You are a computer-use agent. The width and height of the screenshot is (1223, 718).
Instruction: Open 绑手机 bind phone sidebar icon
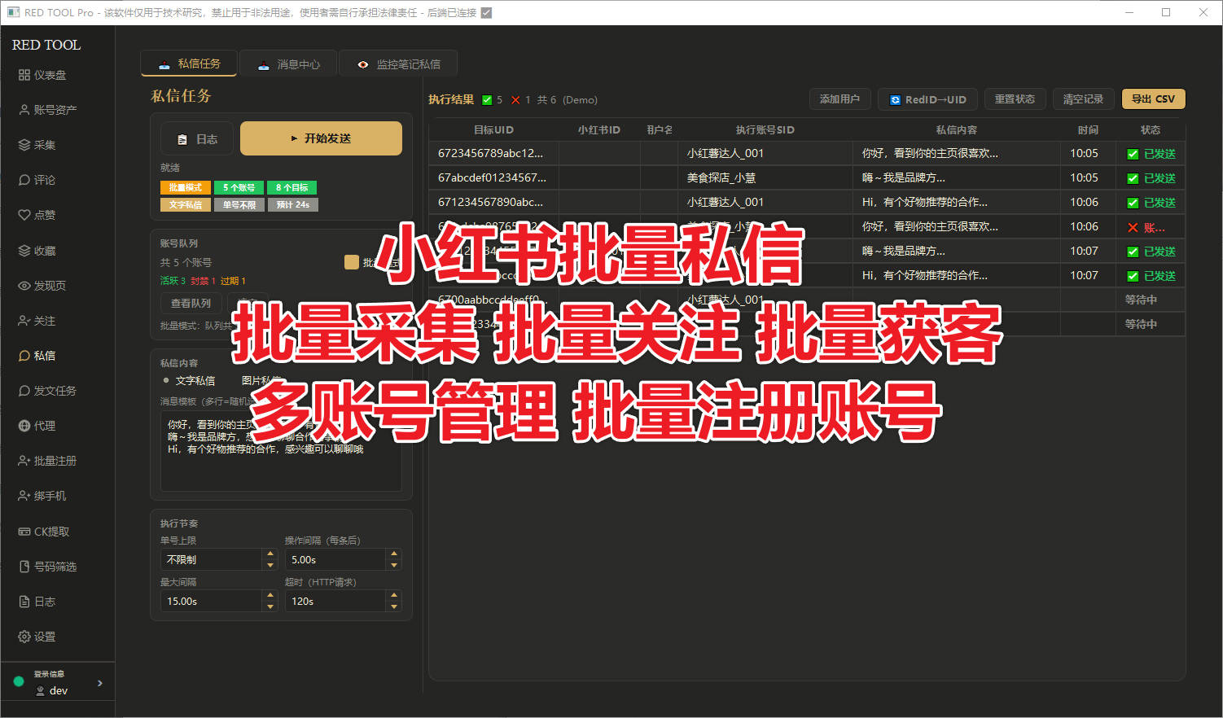point(24,496)
